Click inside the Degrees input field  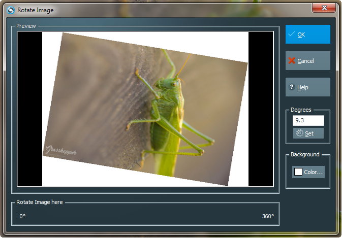pyautogui.click(x=308, y=121)
